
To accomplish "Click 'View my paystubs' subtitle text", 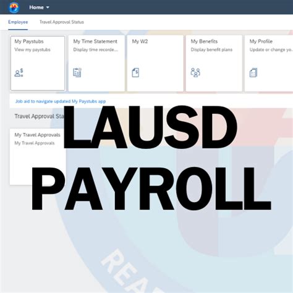I will click(x=32, y=49).
